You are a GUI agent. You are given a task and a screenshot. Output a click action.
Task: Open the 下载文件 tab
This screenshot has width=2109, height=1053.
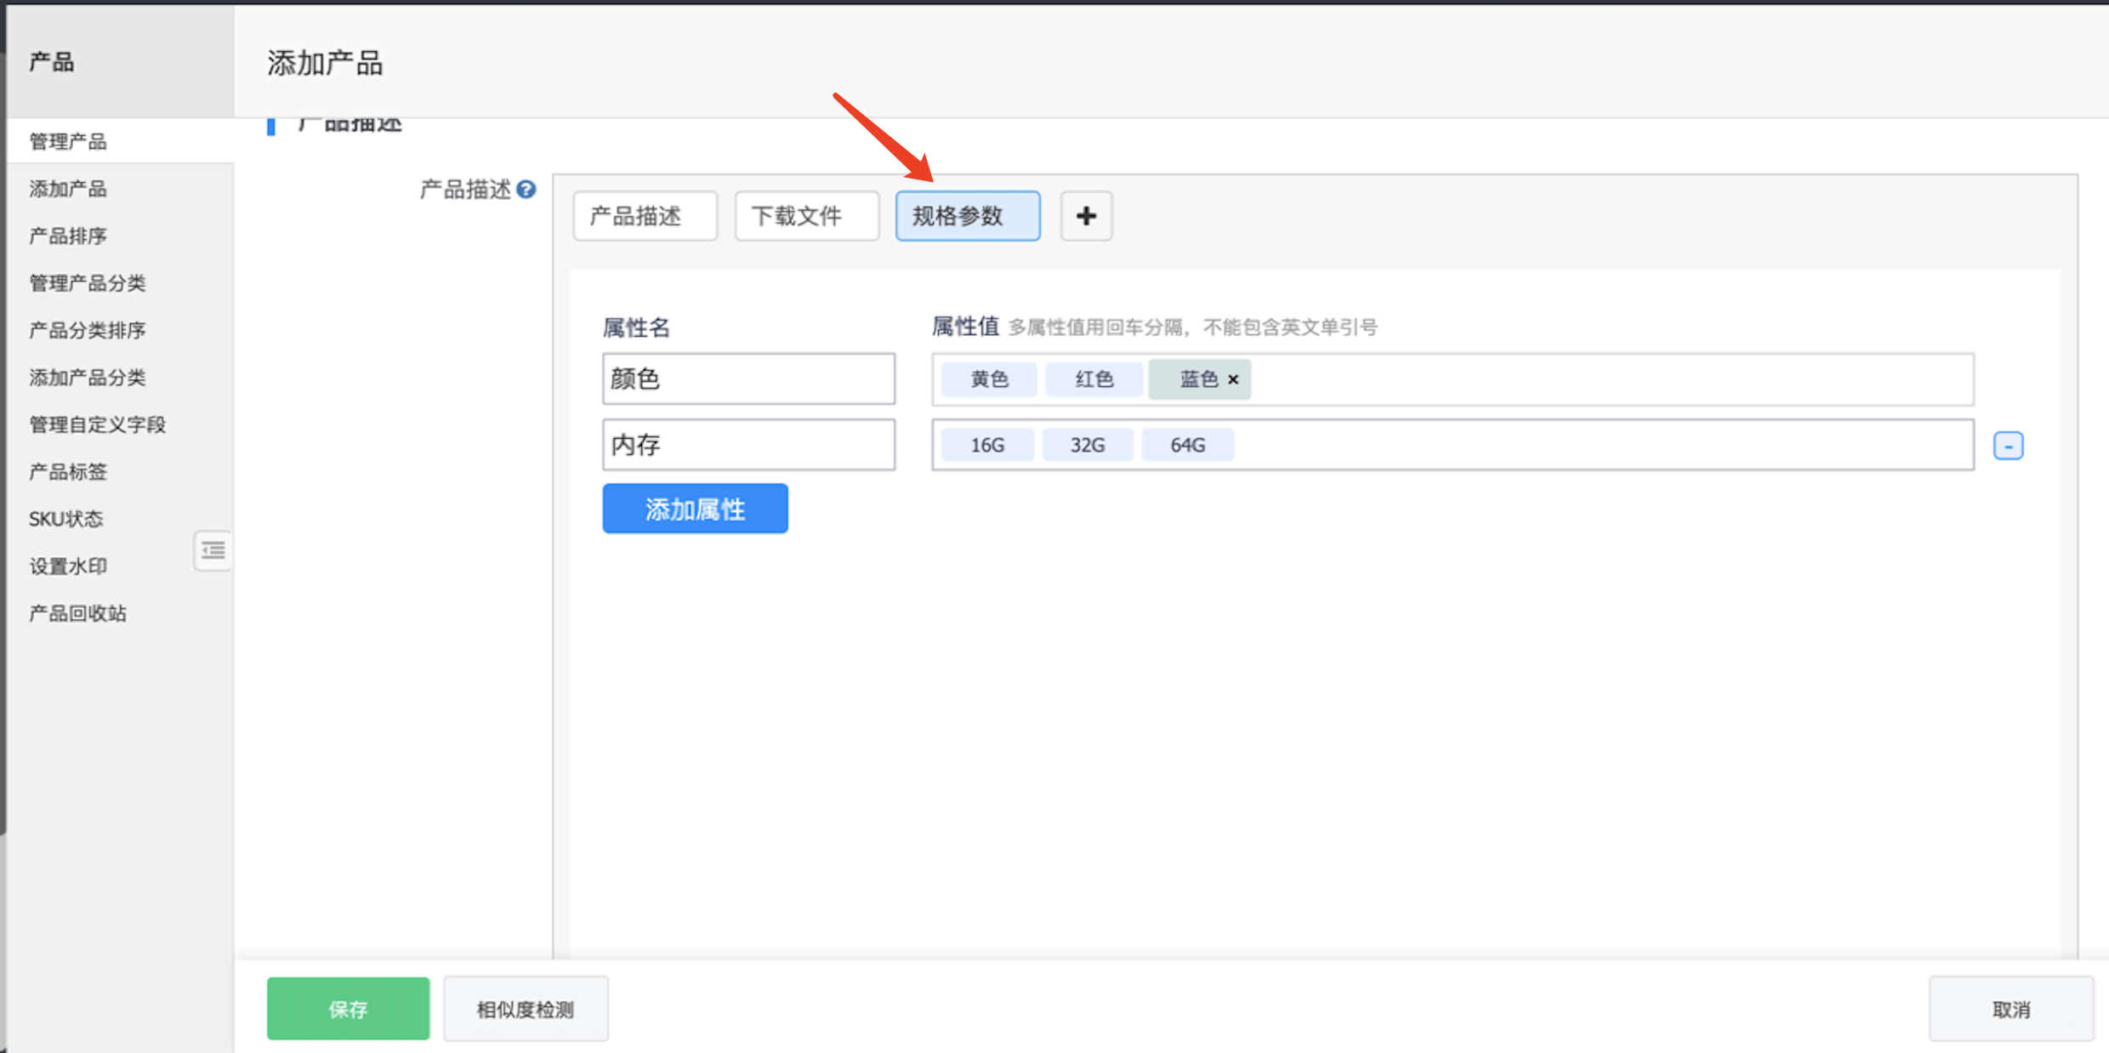(806, 216)
